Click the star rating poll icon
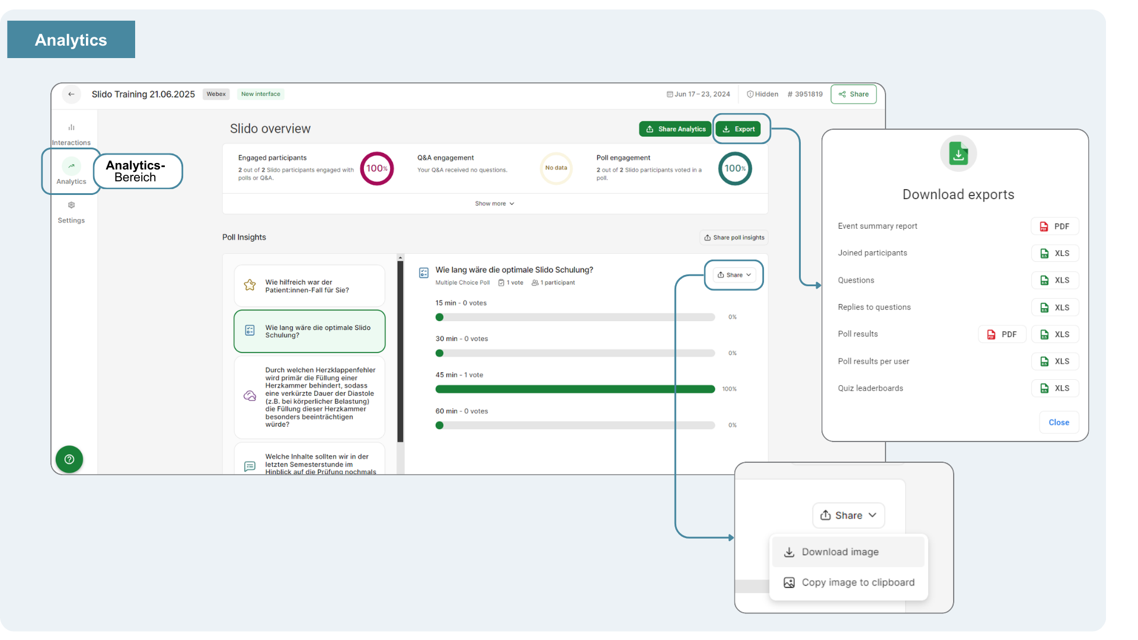 pos(250,285)
